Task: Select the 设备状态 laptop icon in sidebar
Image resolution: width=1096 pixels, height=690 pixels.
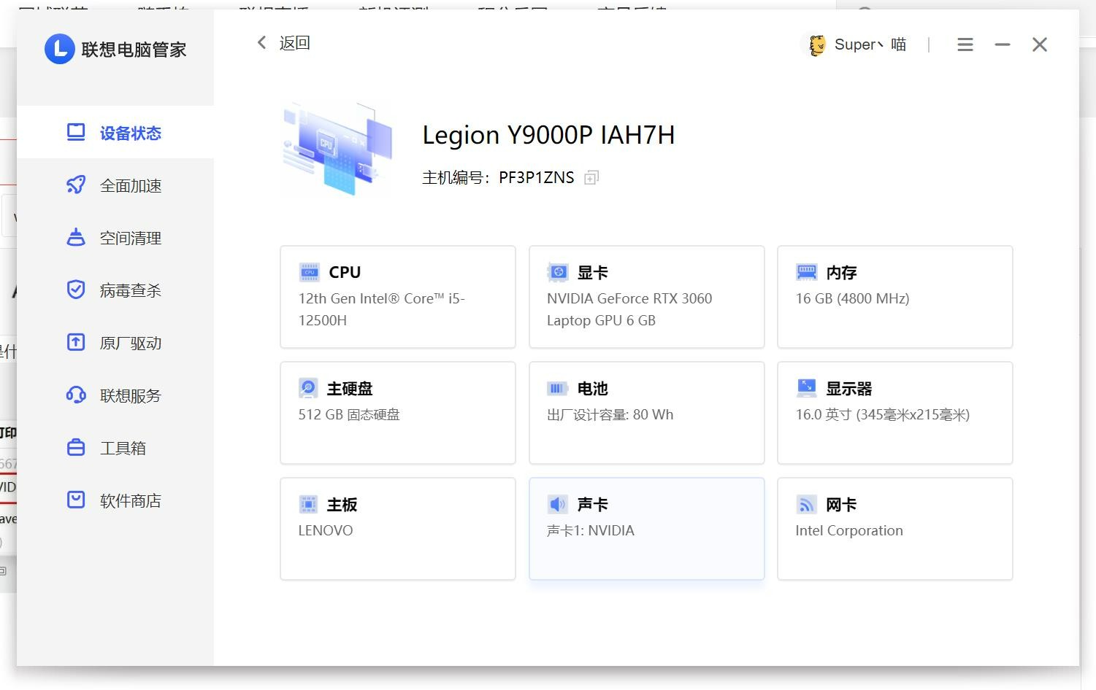Action: click(x=76, y=132)
